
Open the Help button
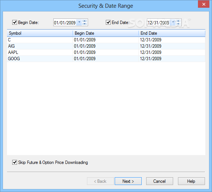(x=191, y=181)
